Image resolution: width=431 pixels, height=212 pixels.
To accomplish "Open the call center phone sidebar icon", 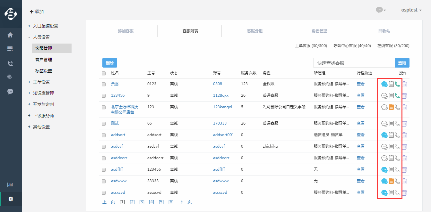I will pyautogui.click(x=10, y=63).
